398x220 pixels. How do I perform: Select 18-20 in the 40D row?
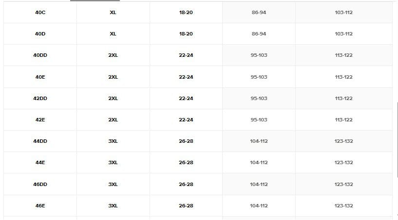tap(186, 34)
